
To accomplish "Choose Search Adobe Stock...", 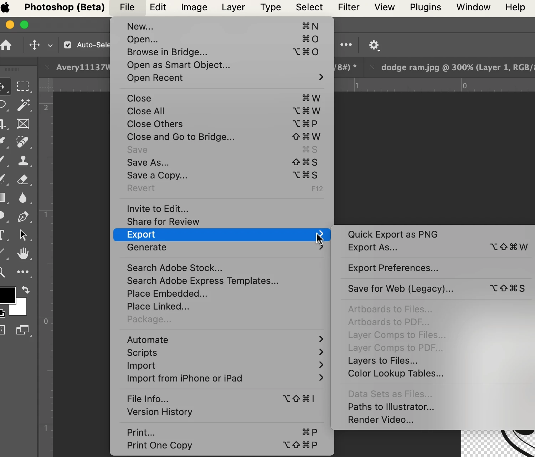I will click(x=222, y=268).
